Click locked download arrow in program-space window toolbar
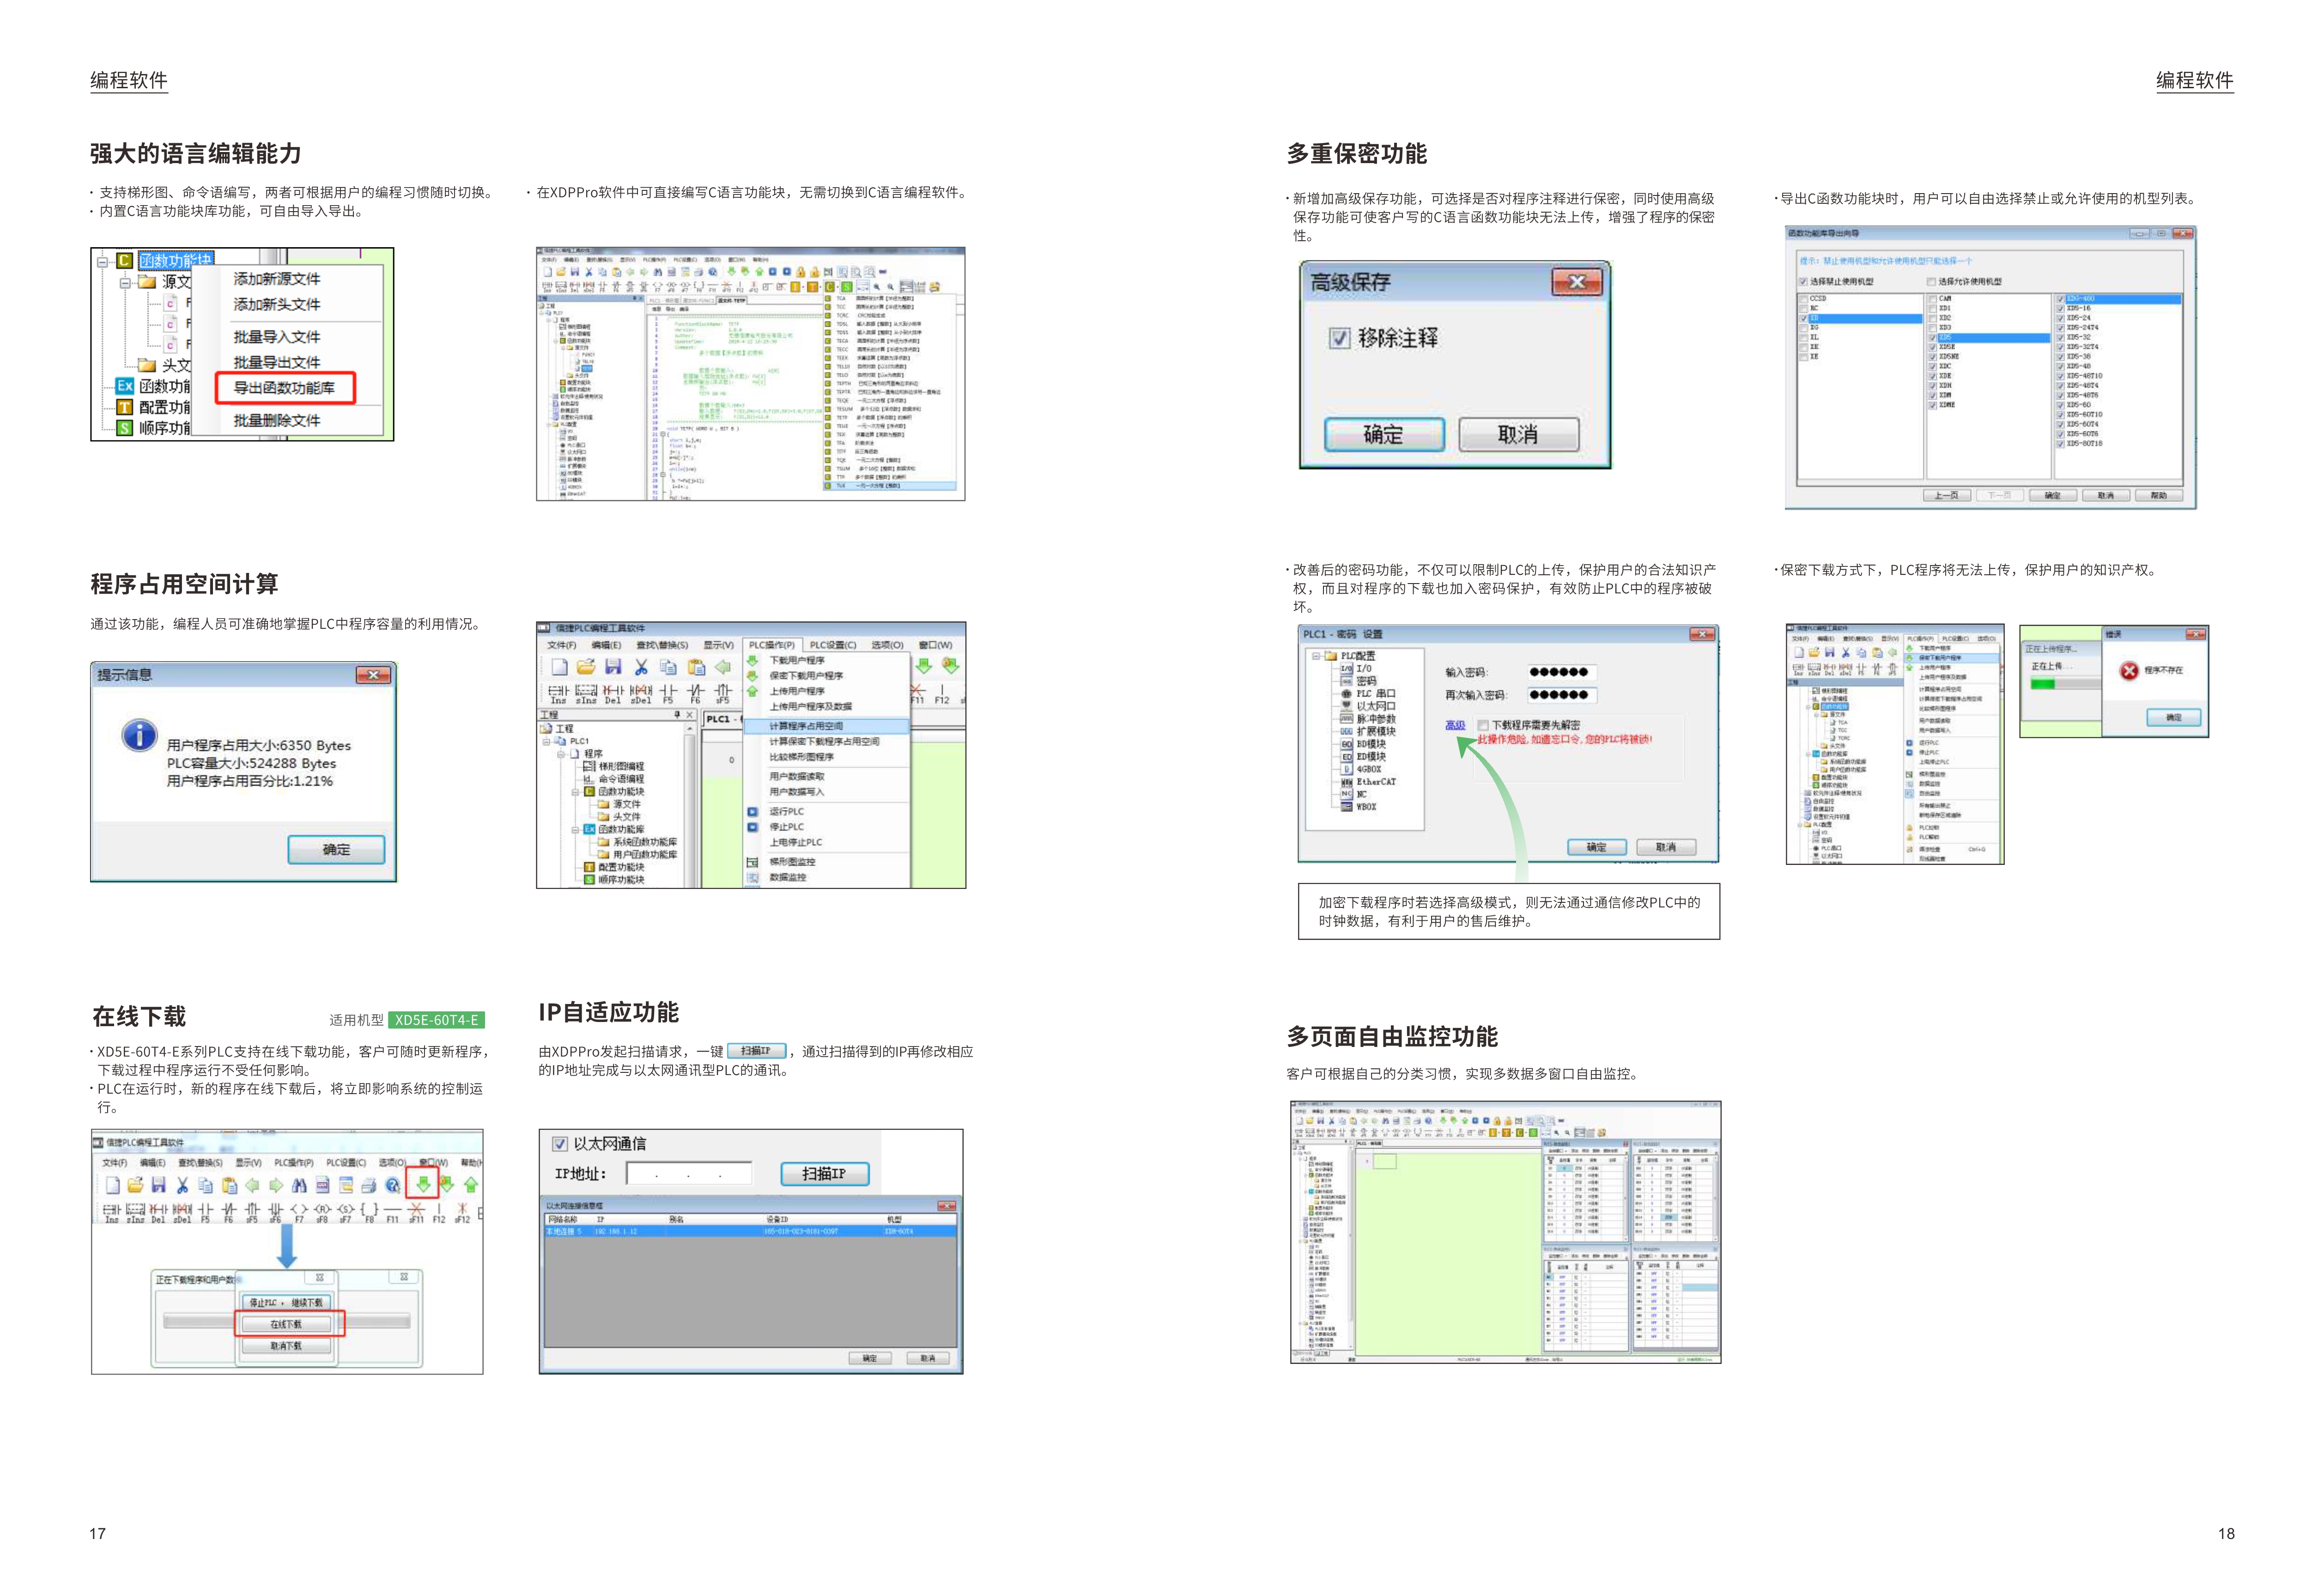Screen dimensions: 2324x1588 pyautogui.click(x=950, y=666)
